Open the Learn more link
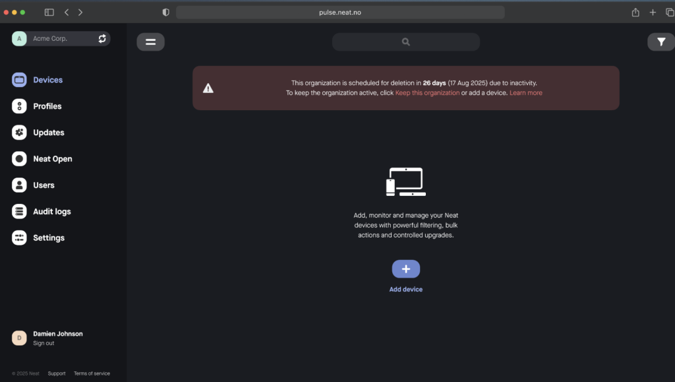Viewport: 675px width, 382px height. pyautogui.click(x=525, y=93)
